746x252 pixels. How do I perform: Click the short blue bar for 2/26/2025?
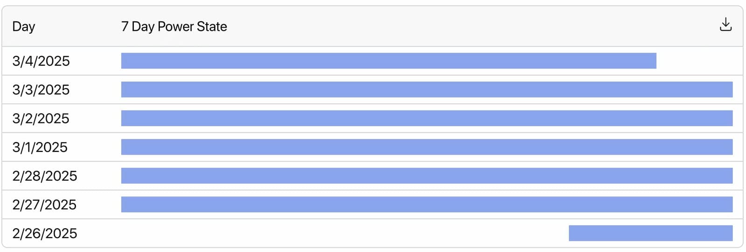650,233
